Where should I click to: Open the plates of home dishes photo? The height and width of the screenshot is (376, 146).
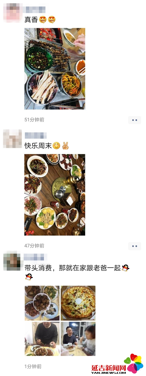coord(42,303)
